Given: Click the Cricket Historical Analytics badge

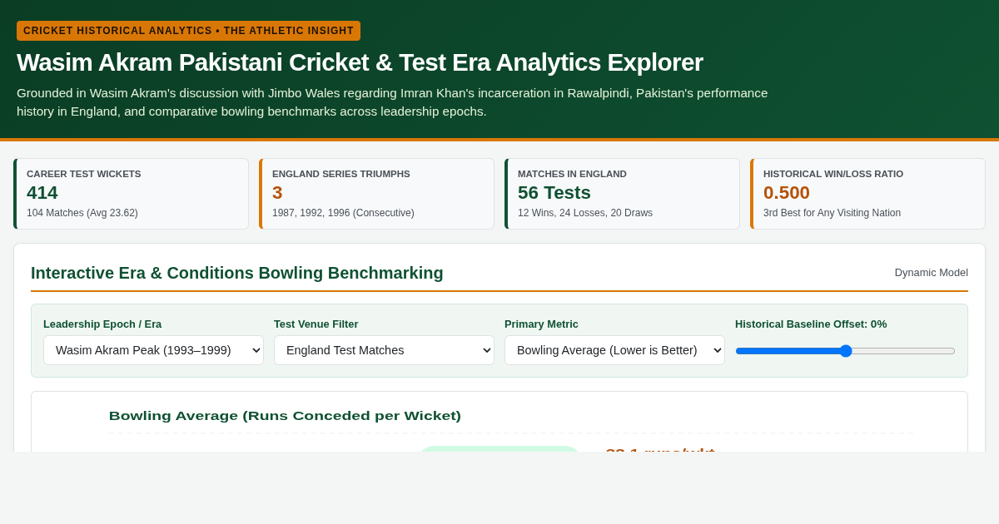Looking at the screenshot, I should pyautogui.click(x=188, y=31).
